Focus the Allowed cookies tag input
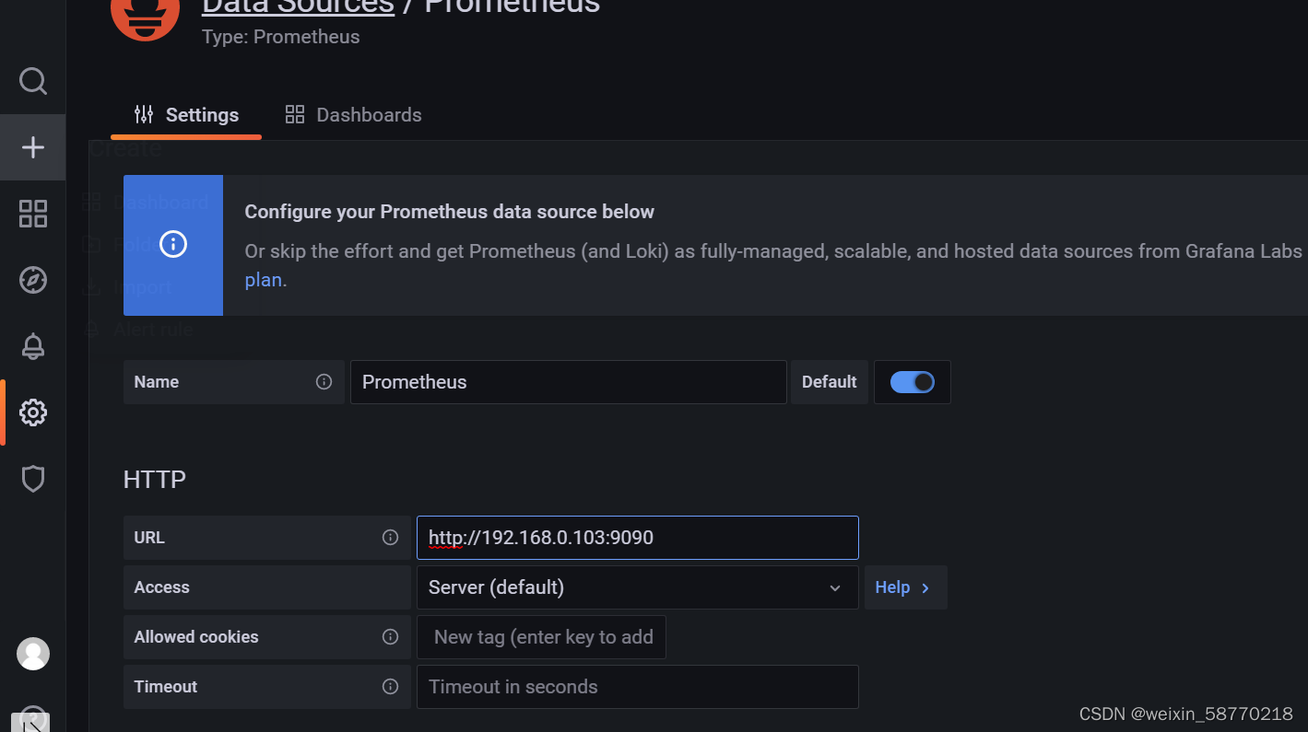This screenshot has height=732, width=1308. tap(541, 636)
